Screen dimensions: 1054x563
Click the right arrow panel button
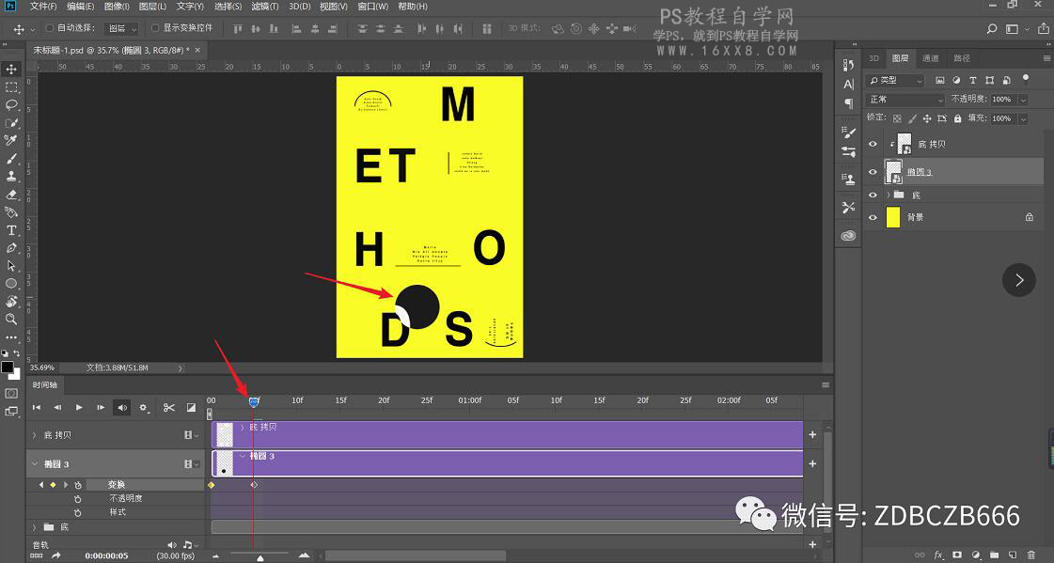coord(1019,279)
